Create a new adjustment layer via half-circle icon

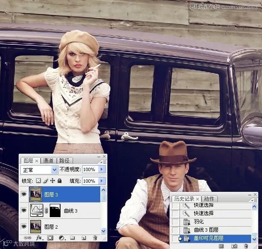(x=62, y=238)
